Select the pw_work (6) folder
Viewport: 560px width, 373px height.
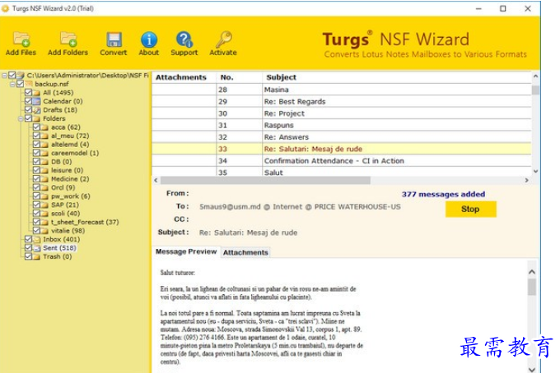[71, 196]
